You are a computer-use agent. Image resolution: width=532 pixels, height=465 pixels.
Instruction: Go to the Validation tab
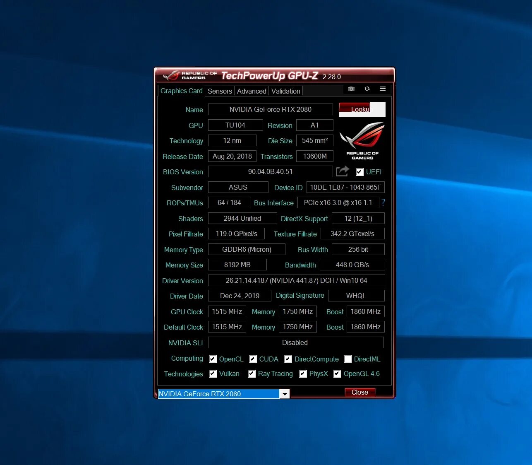click(x=285, y=91)
